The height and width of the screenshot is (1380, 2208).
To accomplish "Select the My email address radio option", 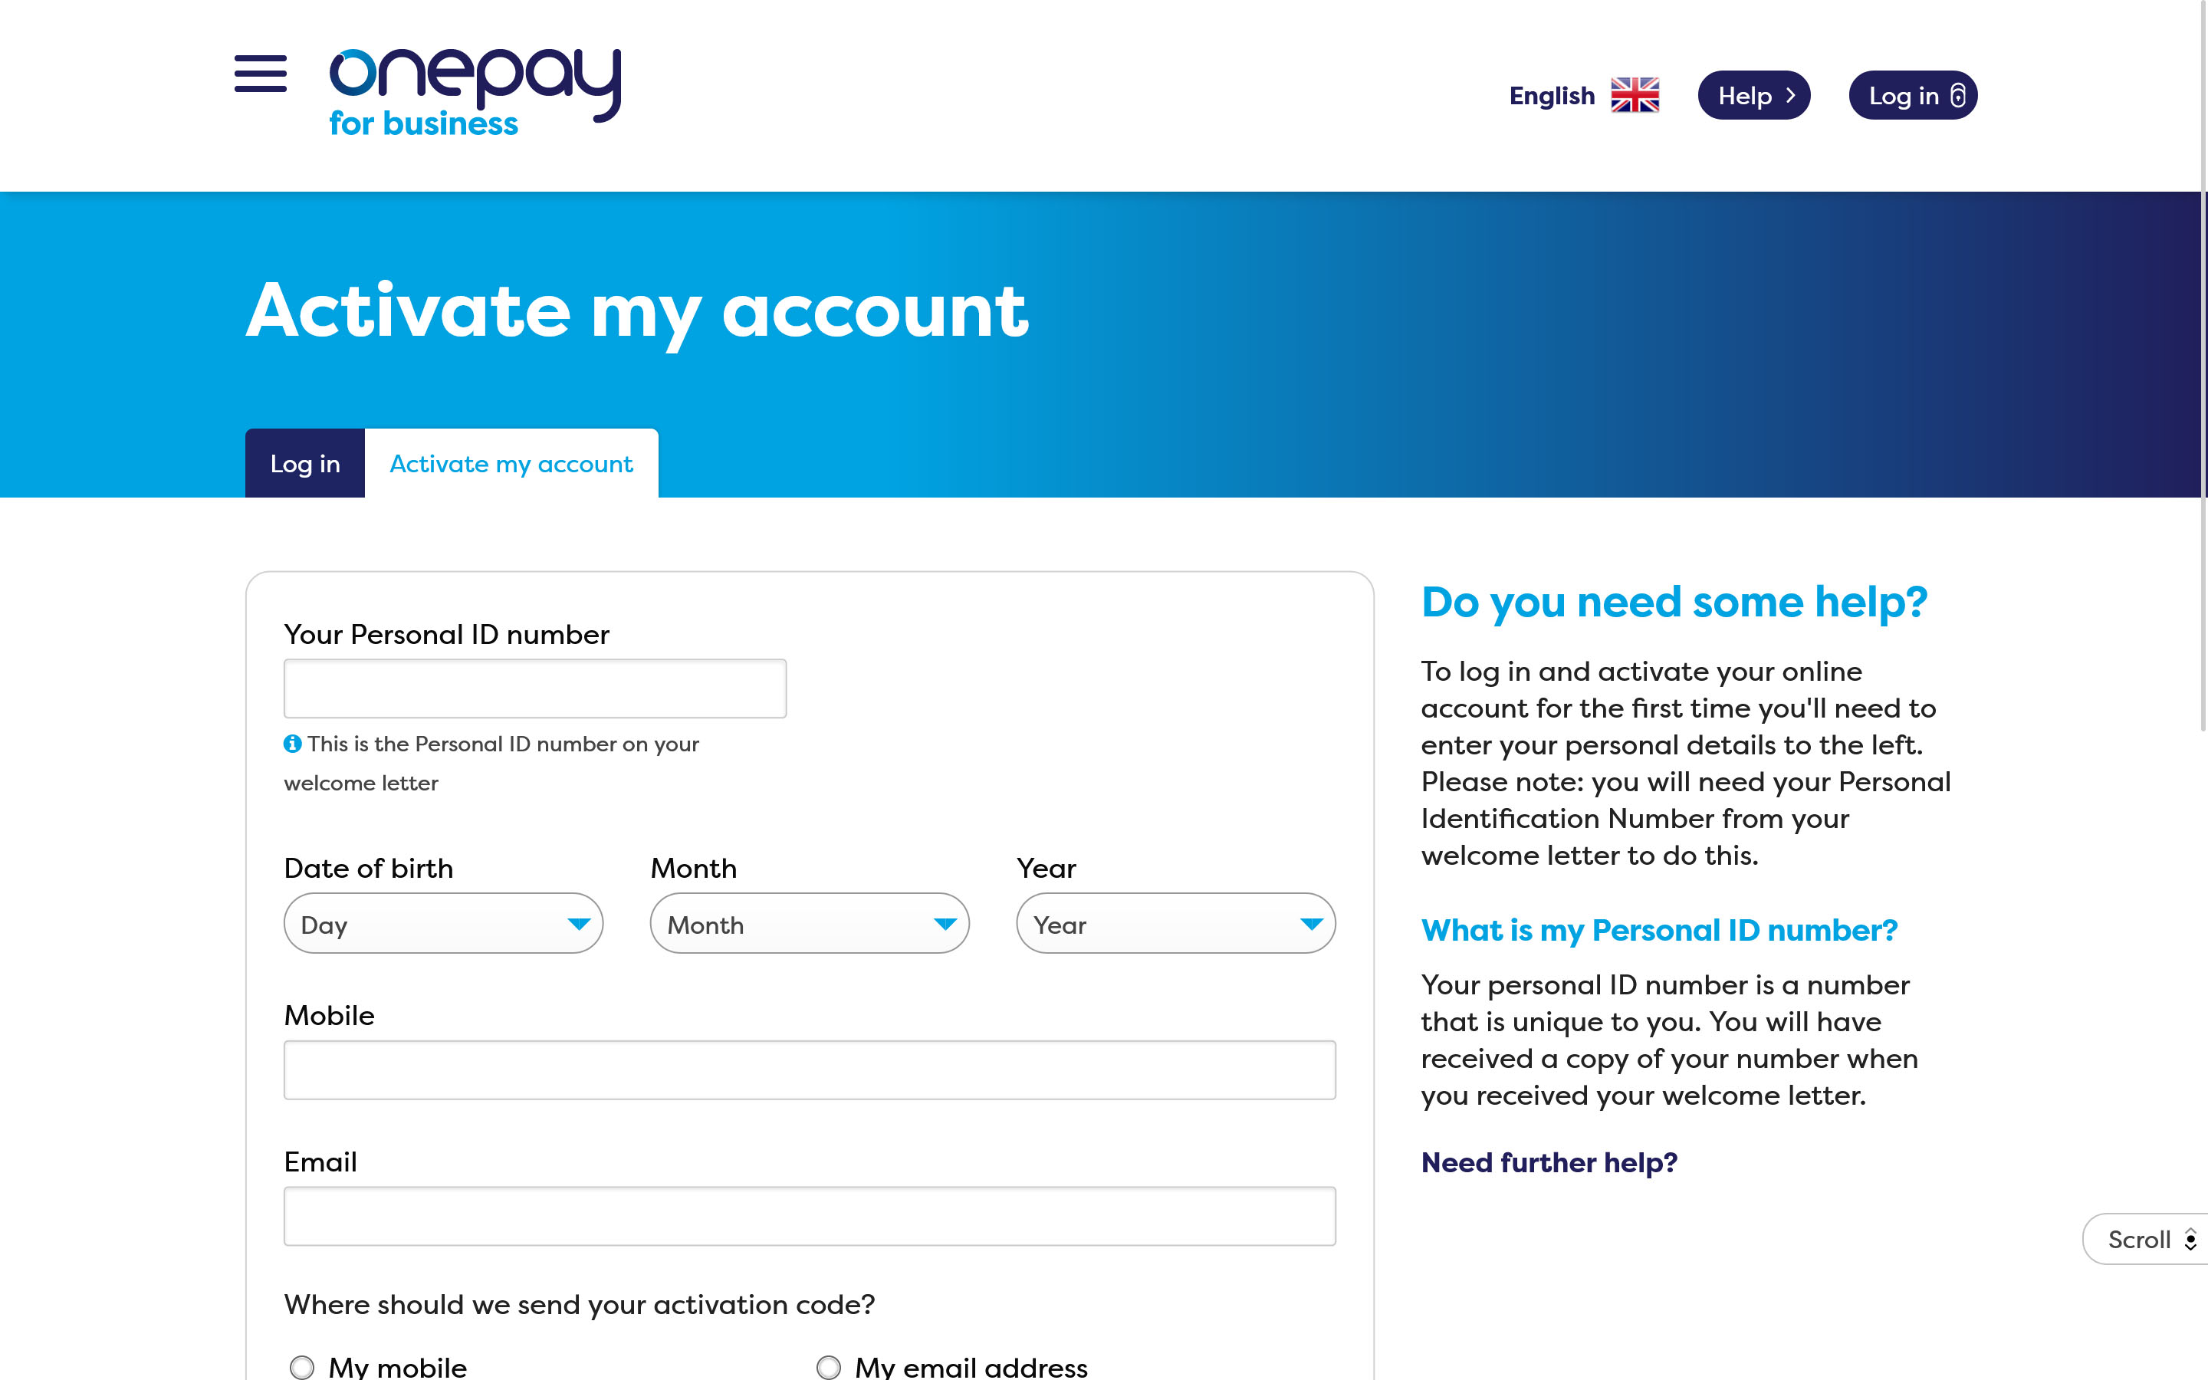I will [829, 1366].
